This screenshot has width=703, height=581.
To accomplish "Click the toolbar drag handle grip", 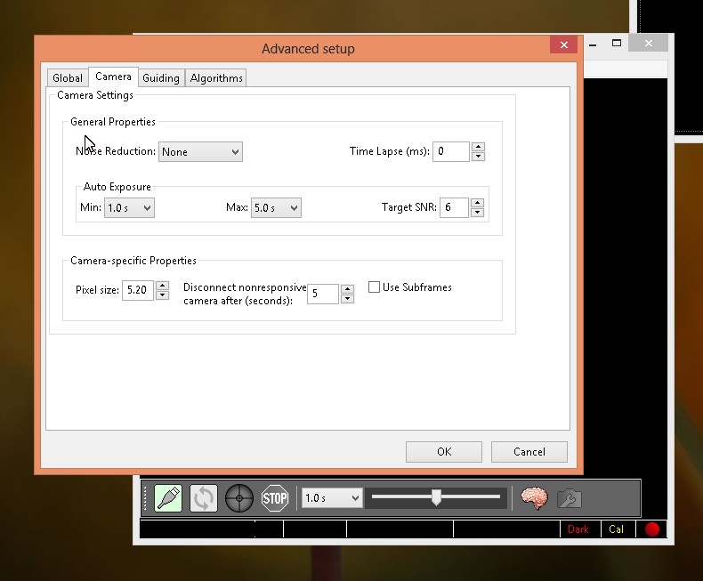I will point(145,498).
